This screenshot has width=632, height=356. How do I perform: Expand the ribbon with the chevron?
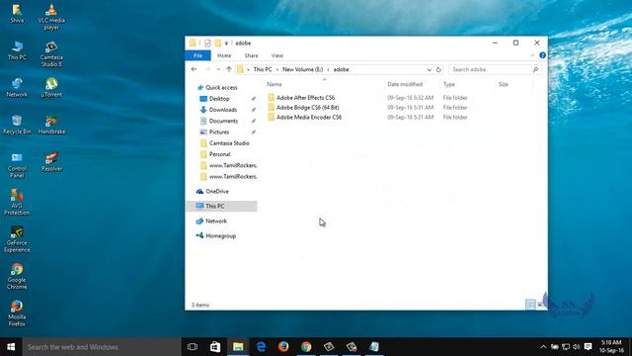(x=532, y=55)
